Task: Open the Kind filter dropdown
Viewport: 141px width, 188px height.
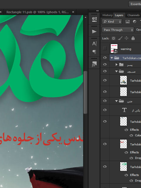Action: [112, 22]
